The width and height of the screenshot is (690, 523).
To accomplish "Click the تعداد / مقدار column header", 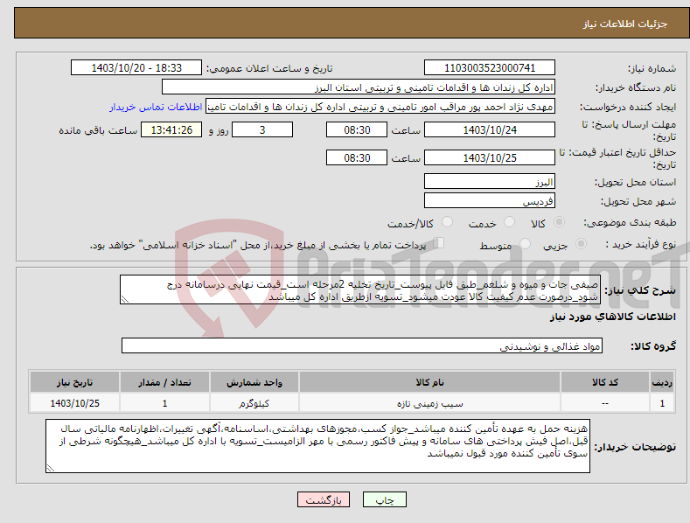I will pos(164,382).
